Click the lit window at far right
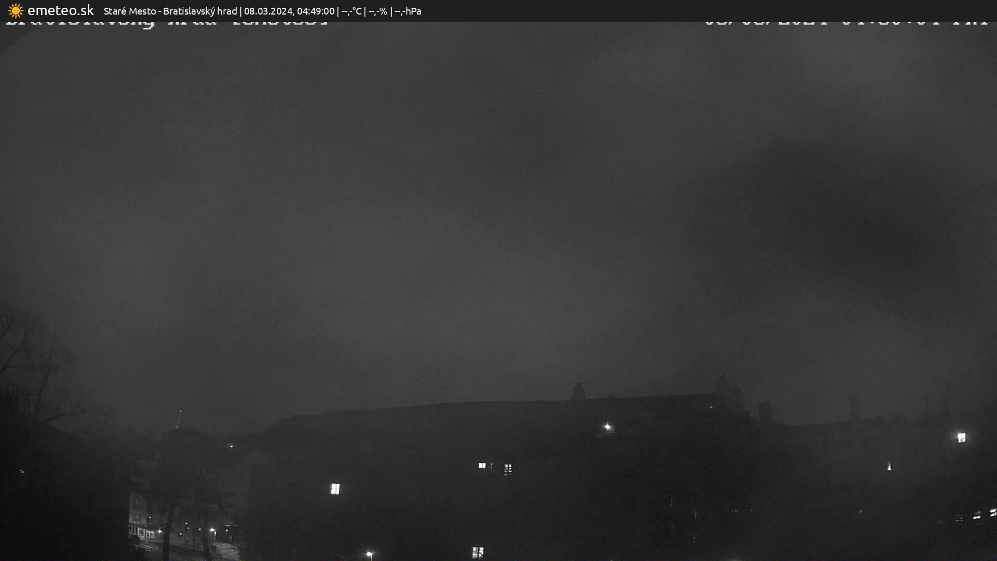The width and height of the screenshot is (997, 561). (961, 437)
